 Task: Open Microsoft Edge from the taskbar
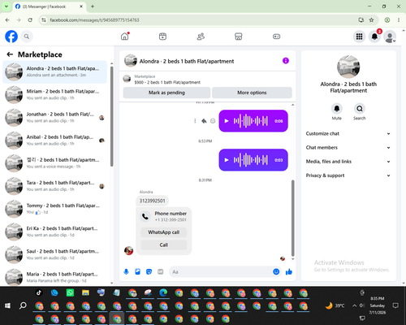pyautogui.click(x=163, y=292)
